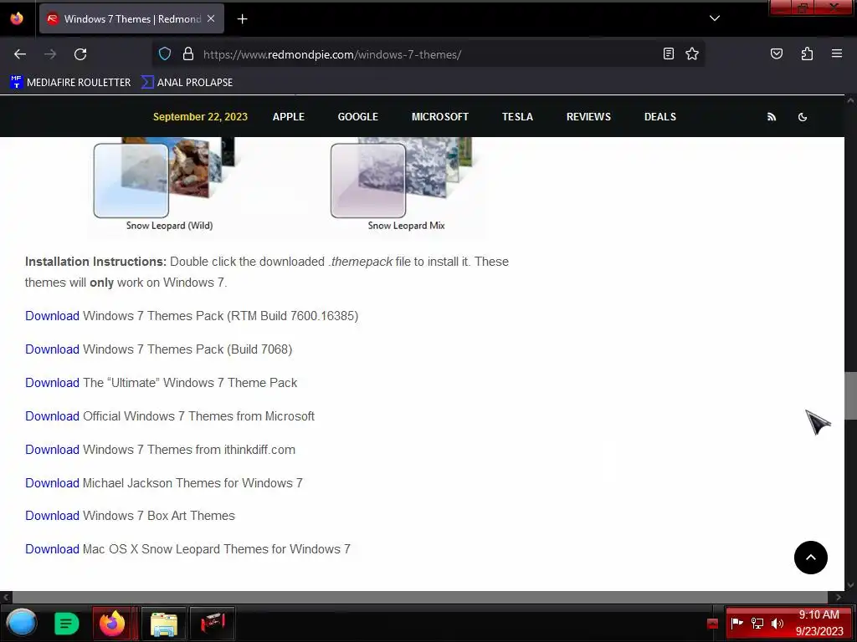This screenshot has width=857, height=642.
Task: Open the TESLA nav menu
Action: pos(517,117)
